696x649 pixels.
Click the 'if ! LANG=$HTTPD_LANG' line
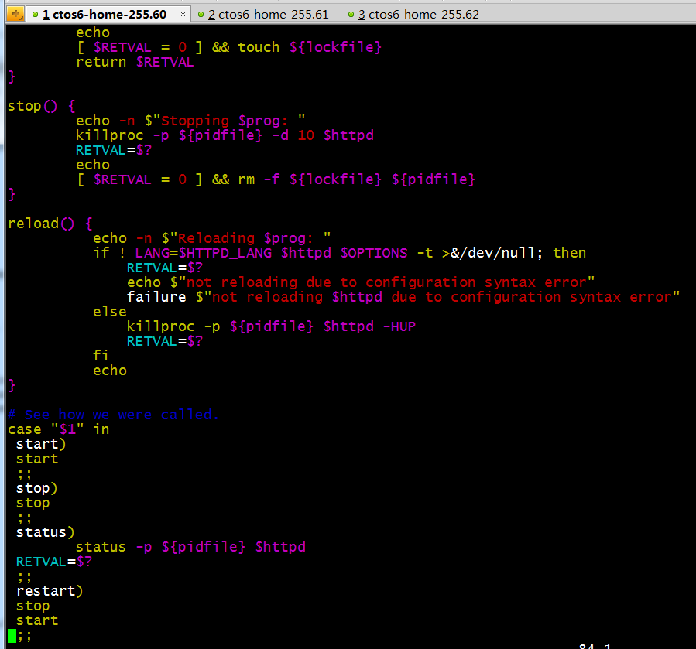tap(340, 253)
